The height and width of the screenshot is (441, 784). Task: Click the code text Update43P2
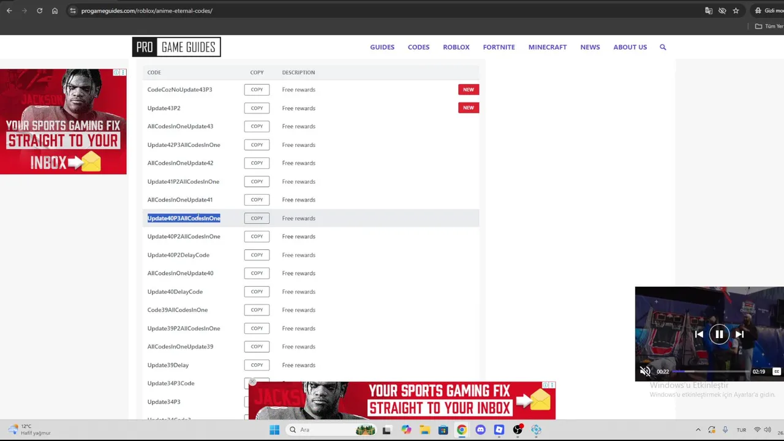[x=164, y=108]
